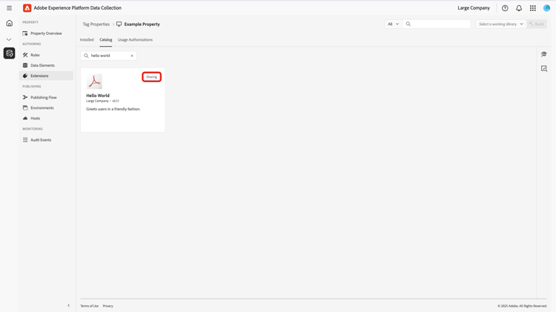The image size is (556, 312).
Task: Click 'Greets users in a friendly fashion.' text
Action: [x=113, y=109]
